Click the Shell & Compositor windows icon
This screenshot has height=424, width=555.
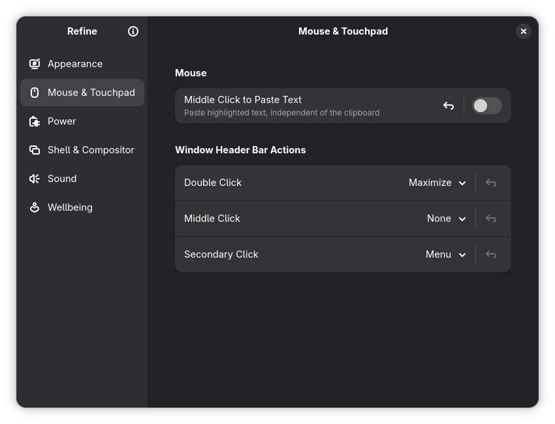pyautogui.click(x=35, y=150)
